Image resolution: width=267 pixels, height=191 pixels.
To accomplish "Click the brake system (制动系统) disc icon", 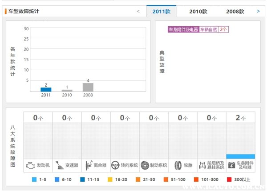I will (145, 165).
